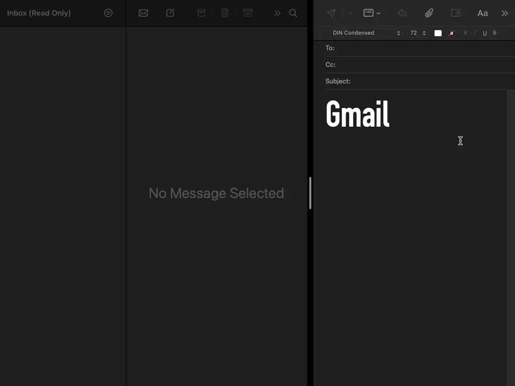
Task: Open text background color swatch
Action: [452, 33]
